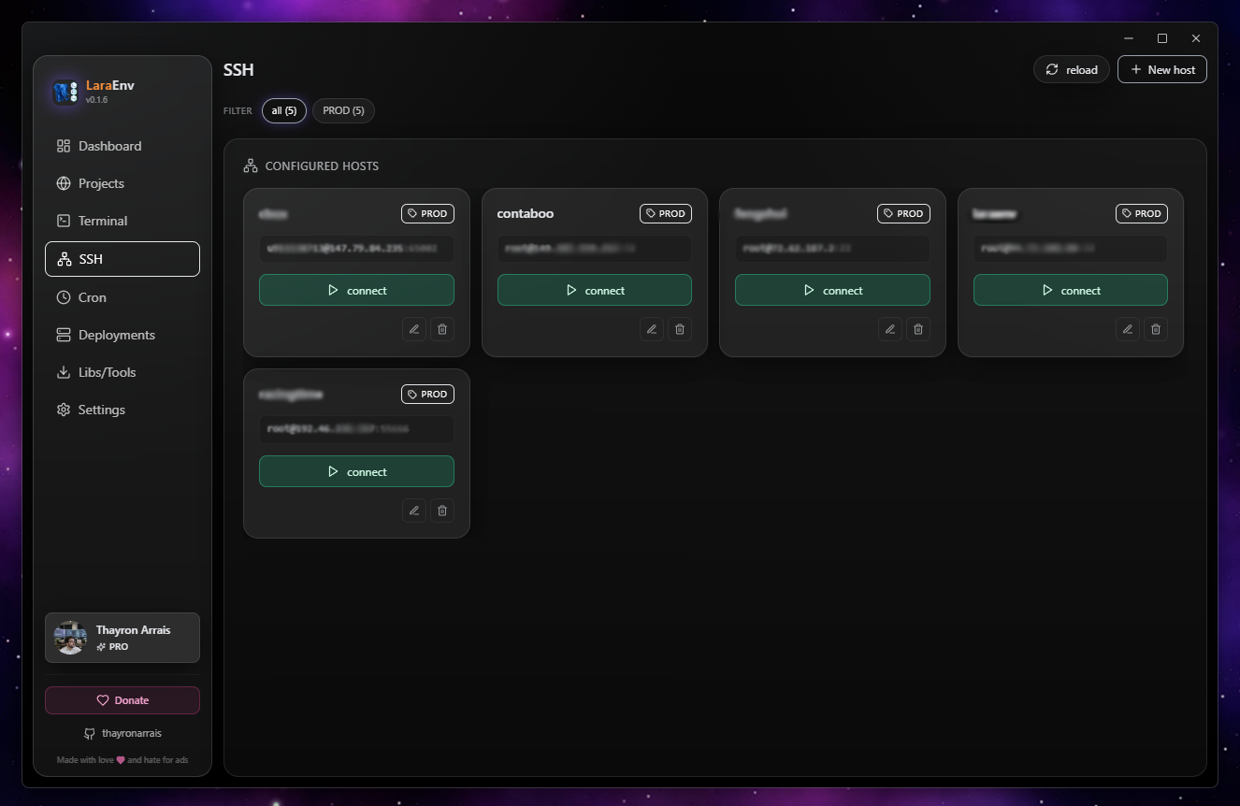Open the Terminal section
The width and height of the screenshot is (1240, 806).
(123, 221)
